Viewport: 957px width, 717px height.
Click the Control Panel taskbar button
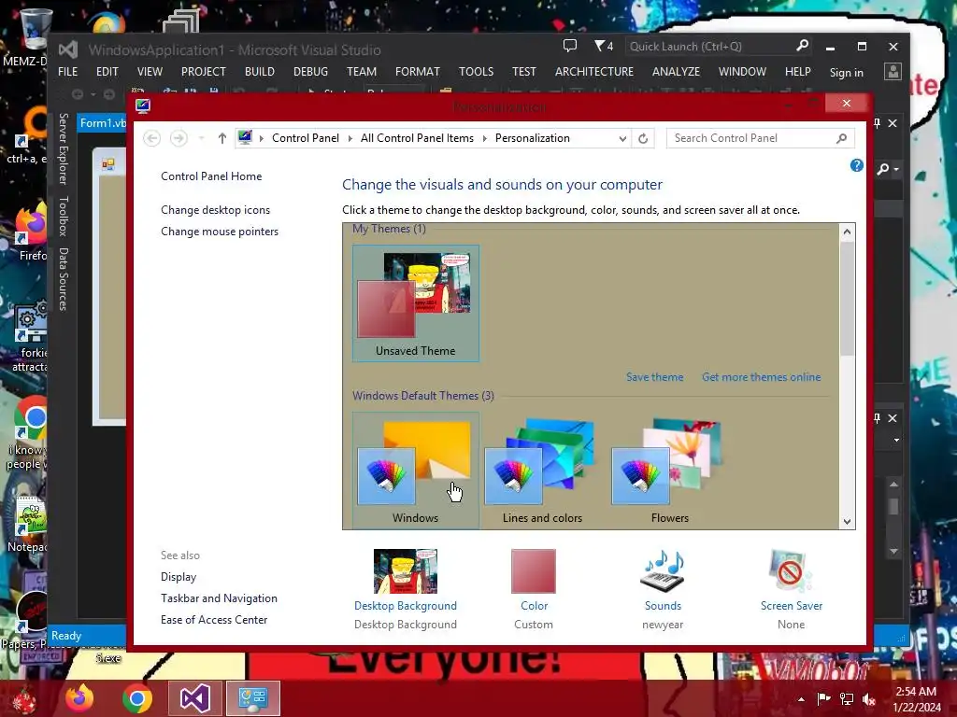252,698
